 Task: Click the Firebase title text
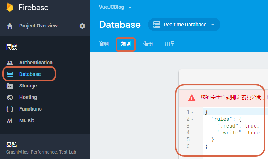click(x=33, y=7)
